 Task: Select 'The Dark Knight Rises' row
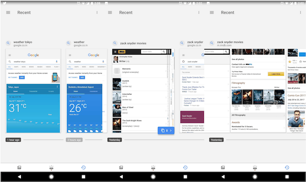140,124
